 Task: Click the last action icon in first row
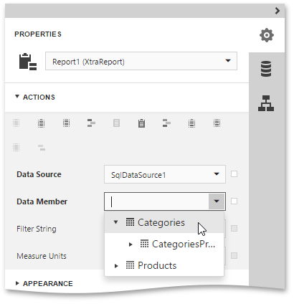tap(217, 123)
